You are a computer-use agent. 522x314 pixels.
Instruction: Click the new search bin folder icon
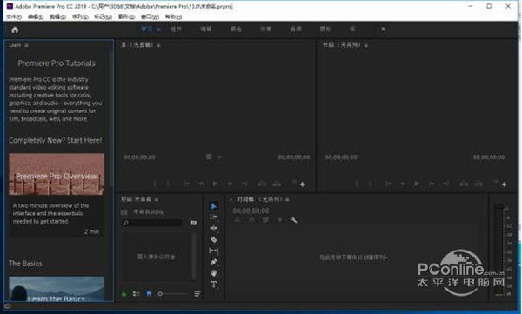(193, 223)
